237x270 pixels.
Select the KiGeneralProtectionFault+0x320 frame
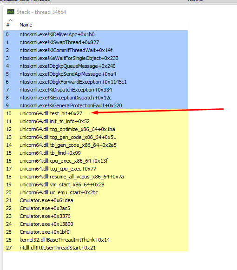[x=96, y=105]
